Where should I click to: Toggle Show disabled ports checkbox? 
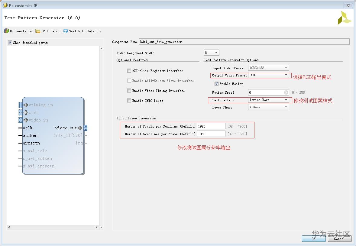[x=10, y=43]
